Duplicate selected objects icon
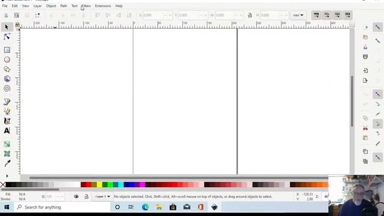Viewport: 384px width, 216px height. (365, 151)
